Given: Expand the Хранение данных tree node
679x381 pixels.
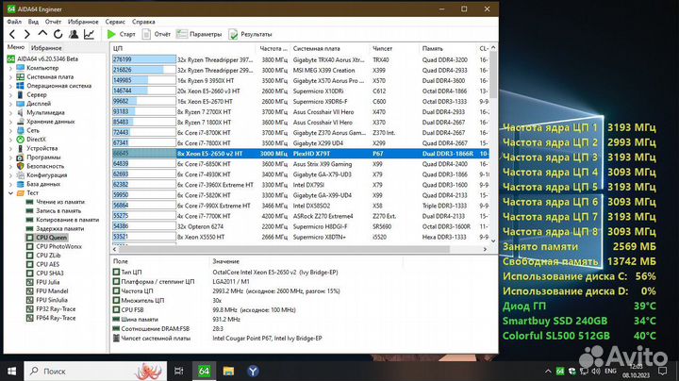Looking at the screenshot, I should (10, 122).
